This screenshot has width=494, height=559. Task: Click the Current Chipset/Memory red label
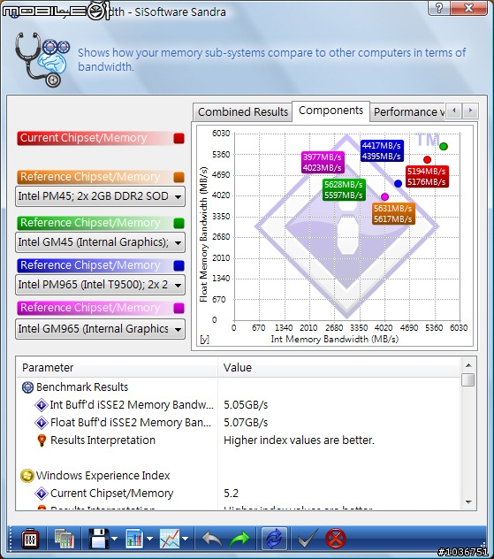click(x=95, y=138)
